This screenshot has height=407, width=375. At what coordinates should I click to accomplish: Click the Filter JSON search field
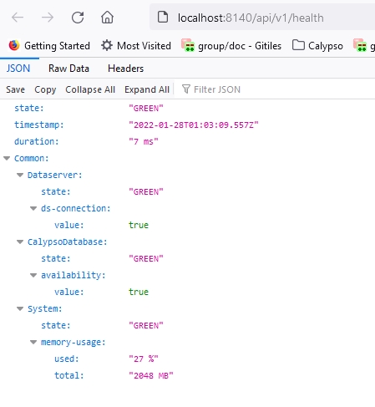pos(277,89)
